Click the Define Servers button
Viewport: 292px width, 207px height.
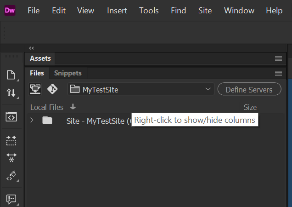249,90
